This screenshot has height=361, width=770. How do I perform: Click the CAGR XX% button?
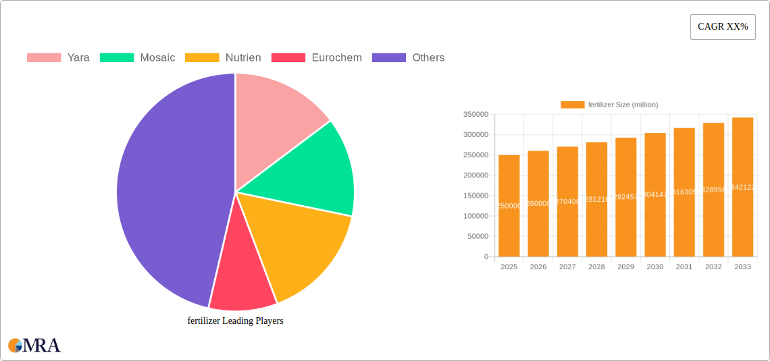(723, 27)
